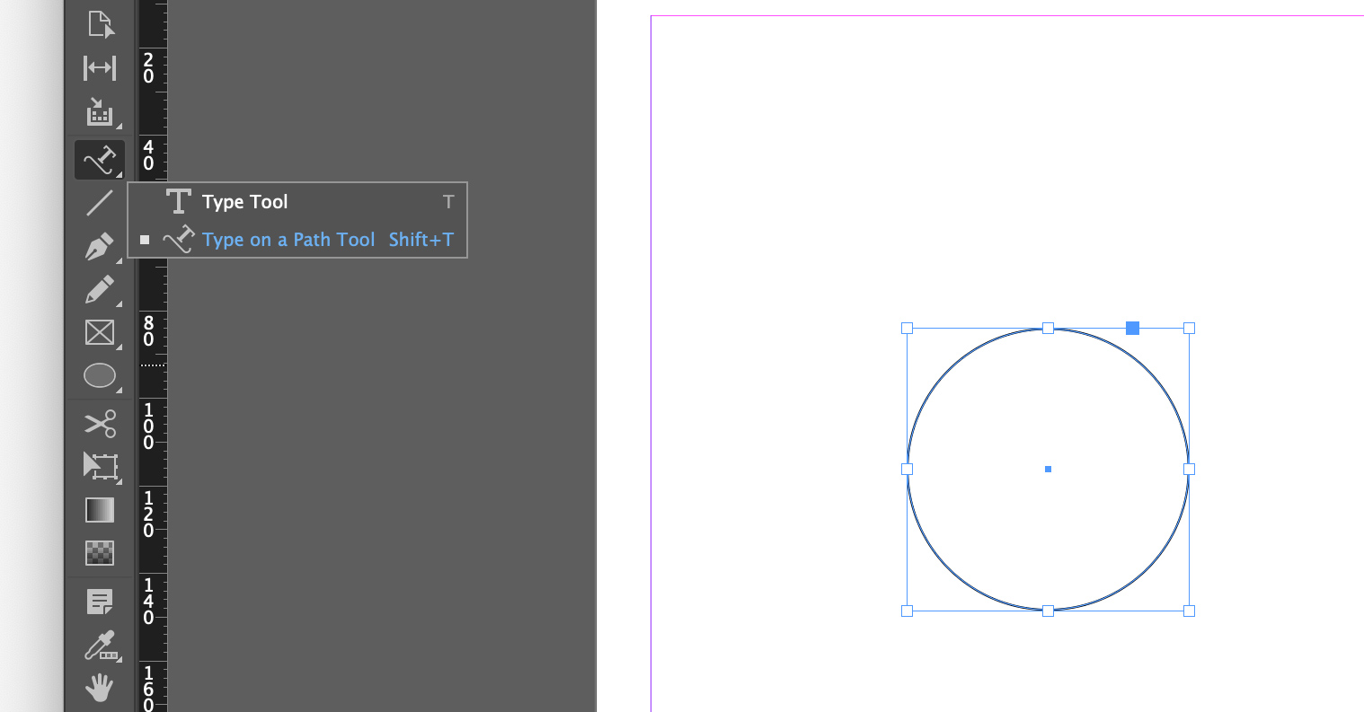Select the Free Transform tool
Viewport: 1364px width, 712px height.
pyautogui.click(x=100, y=466)
